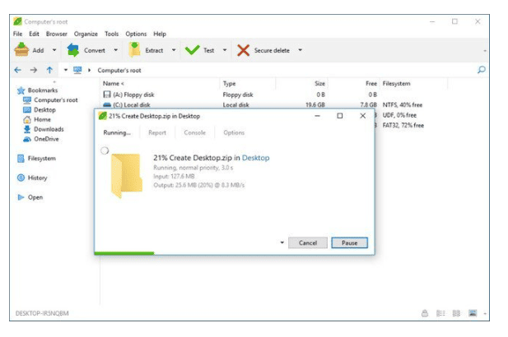Sort by the Size column header
Image resolution: width=508 pixels, height=337 pixels.
coord(319,84)
